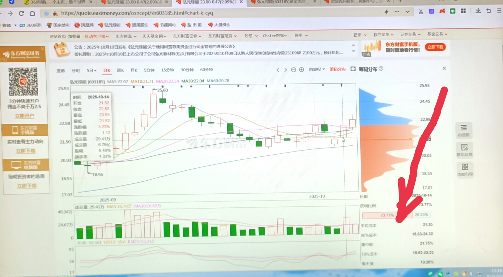Select the 日K chart tab
The image size is (503, 277).
click(107, 71)
